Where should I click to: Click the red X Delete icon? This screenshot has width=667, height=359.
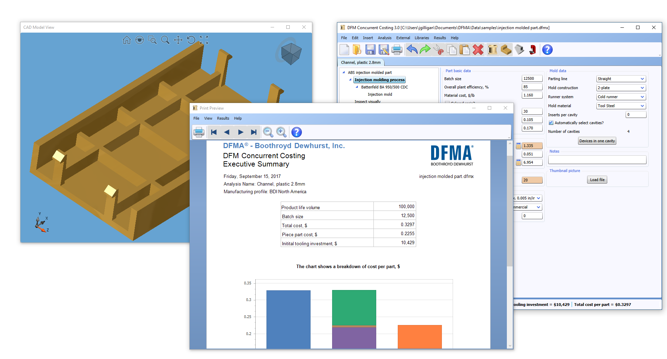pyautogui.click(x=478, y=50)
